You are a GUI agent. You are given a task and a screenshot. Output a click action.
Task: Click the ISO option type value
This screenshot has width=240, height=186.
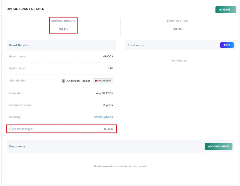[110, 69]
